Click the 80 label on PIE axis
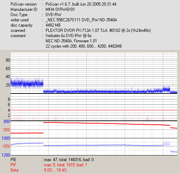The width and height of the screenshot is (180, 174). pyautogui.click(x=8, y=60)
